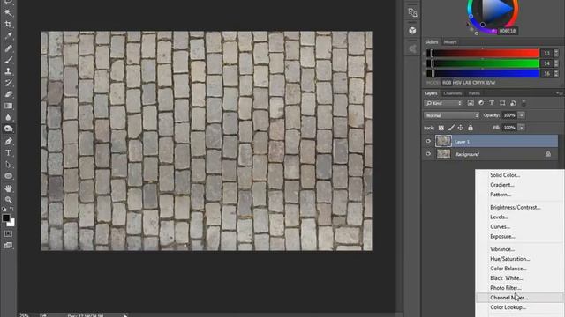This screenshot has width=565, height=317.
Task: Click the red value stepper
Action: pyautogui.click(x=556, y=53)
